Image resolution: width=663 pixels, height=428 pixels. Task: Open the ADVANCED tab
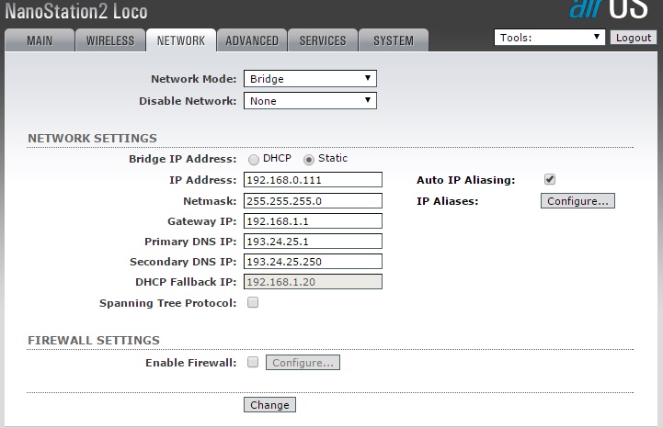[x=252, y=40]
